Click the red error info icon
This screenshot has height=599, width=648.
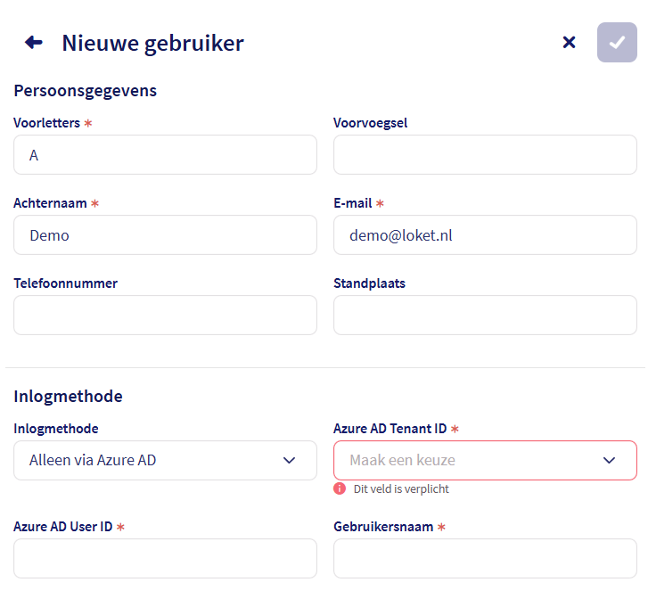coord(340,488)
